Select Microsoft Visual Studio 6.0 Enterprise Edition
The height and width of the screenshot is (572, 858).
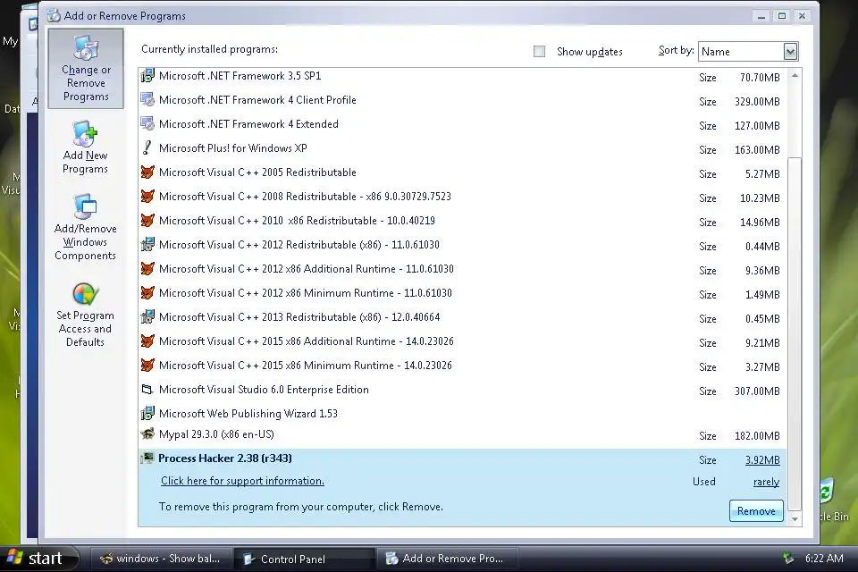(463, 390)
